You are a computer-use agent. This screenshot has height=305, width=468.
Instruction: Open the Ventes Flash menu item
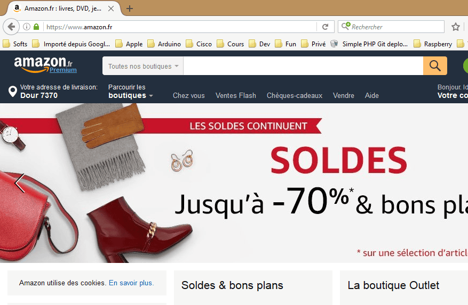click(236, 96)
